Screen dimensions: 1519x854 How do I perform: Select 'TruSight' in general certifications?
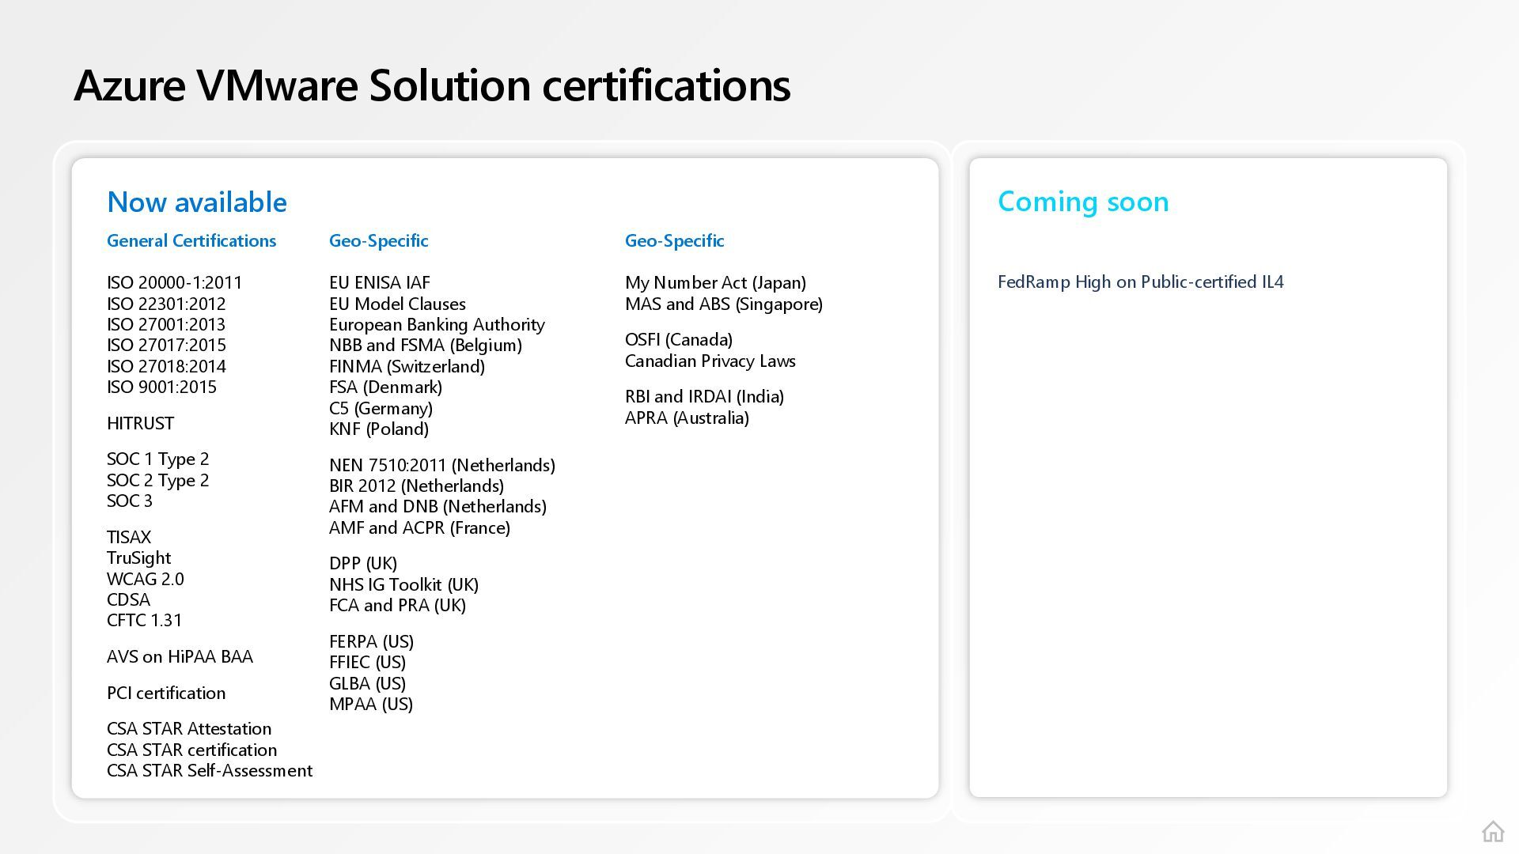pyautogui.click(x=139, y=558)
